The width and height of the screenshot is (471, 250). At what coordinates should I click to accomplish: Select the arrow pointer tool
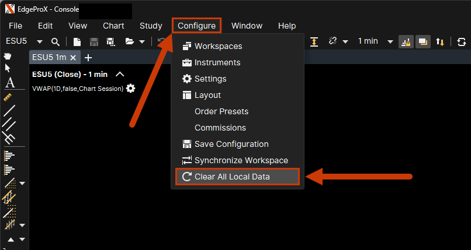coord(8,68)
